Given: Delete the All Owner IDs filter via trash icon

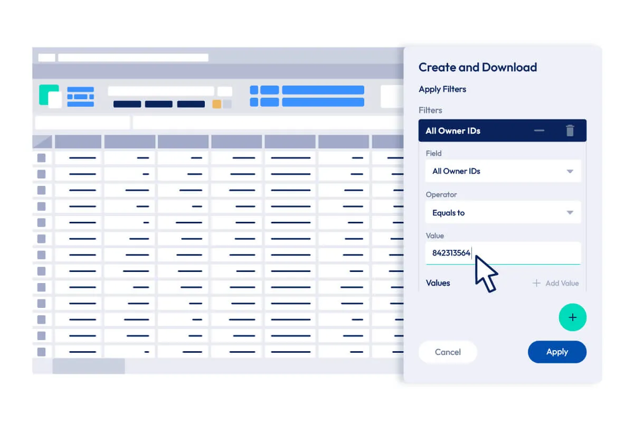Looking at the screenshot, I should (x=570, y=130).
